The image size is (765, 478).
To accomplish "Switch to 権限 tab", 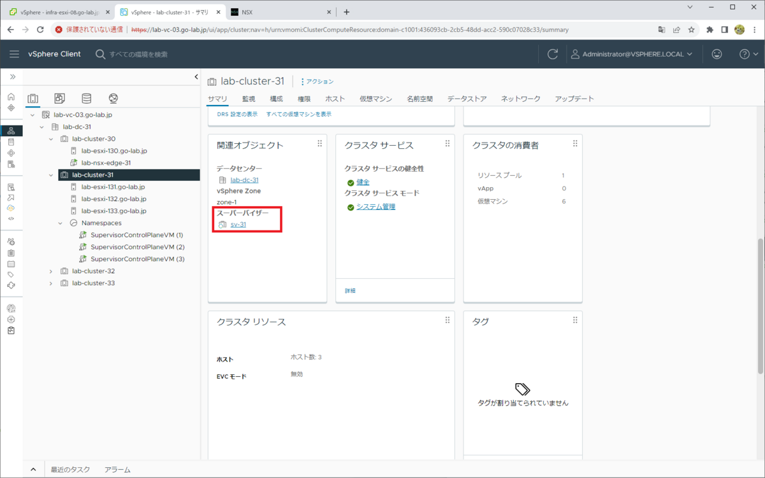I will point(303,99).
